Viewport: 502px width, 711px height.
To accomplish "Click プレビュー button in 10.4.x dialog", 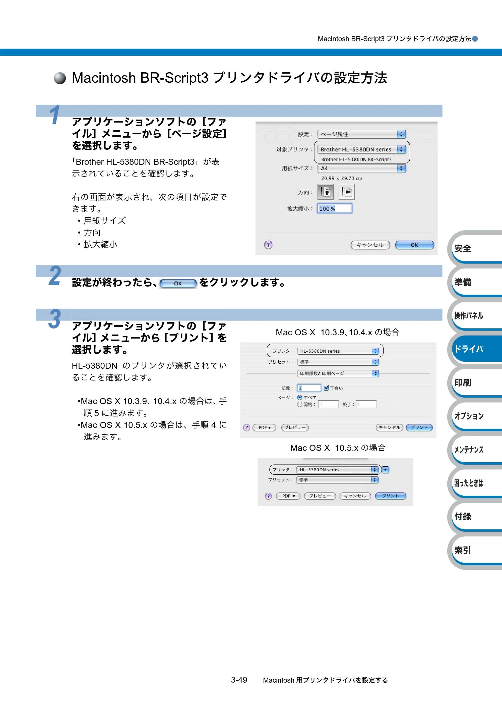I will pyautogui.click(x=295, y=428).
